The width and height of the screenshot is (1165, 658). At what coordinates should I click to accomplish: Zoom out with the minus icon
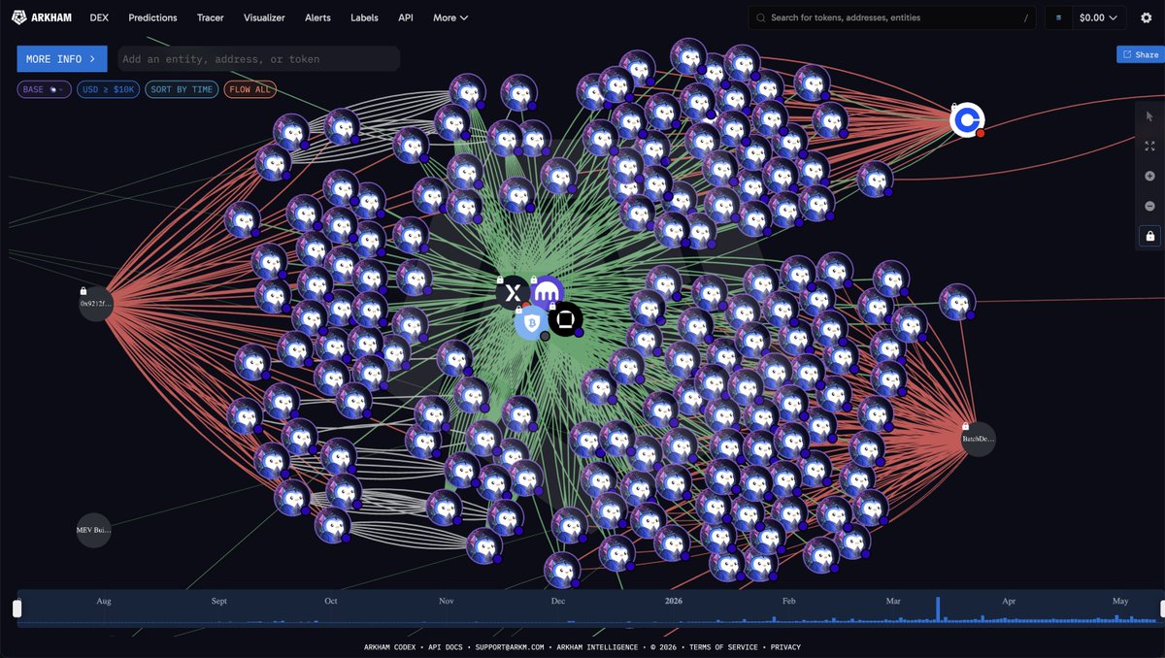(1149, 206)
